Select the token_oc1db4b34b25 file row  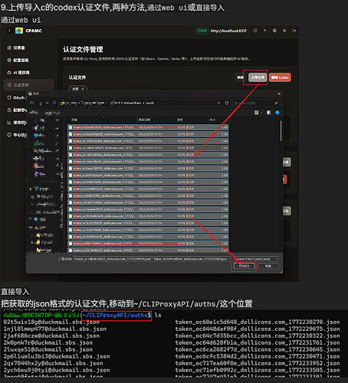[x=148, y=148]
